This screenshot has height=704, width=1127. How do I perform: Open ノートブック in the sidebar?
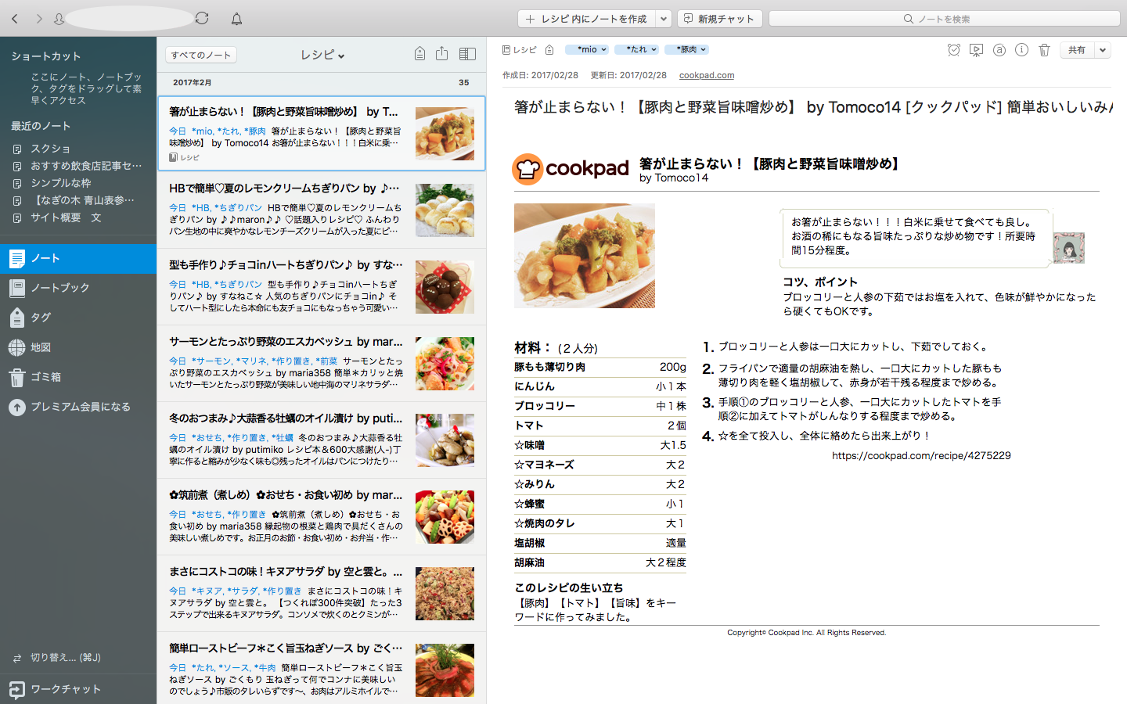click(x=78, y=288)
